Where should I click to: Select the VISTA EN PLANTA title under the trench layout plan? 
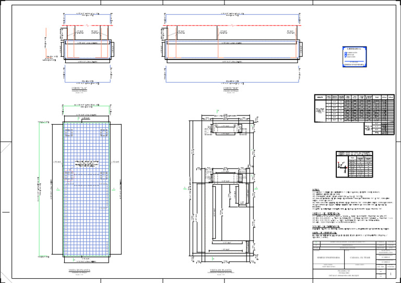coord(221,270)
